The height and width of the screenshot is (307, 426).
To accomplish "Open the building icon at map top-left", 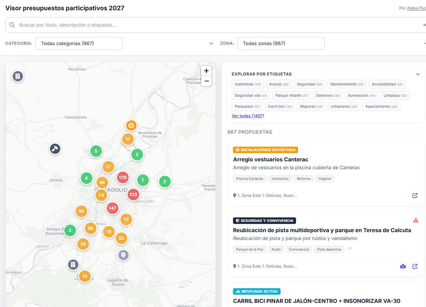I will click(x=18, y=76).
